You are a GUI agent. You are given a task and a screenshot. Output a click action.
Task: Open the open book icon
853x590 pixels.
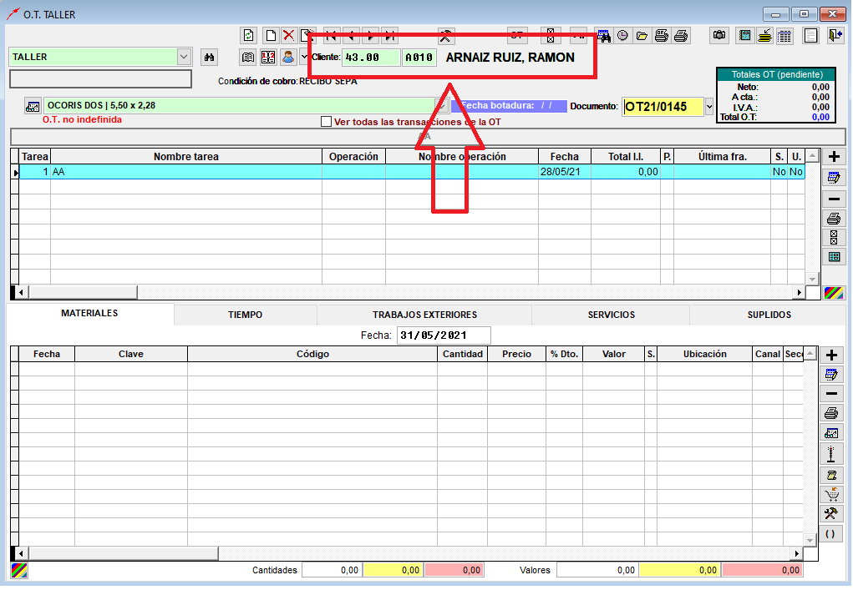[248, 57]
